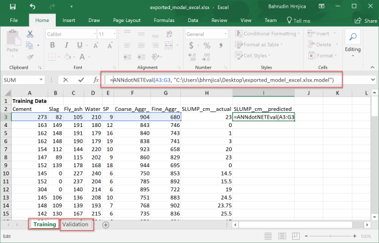Image resolution: width=379 pixels, height=243 pixels.
Task: Select the Validation sheet tab
Action: (75, 224)
